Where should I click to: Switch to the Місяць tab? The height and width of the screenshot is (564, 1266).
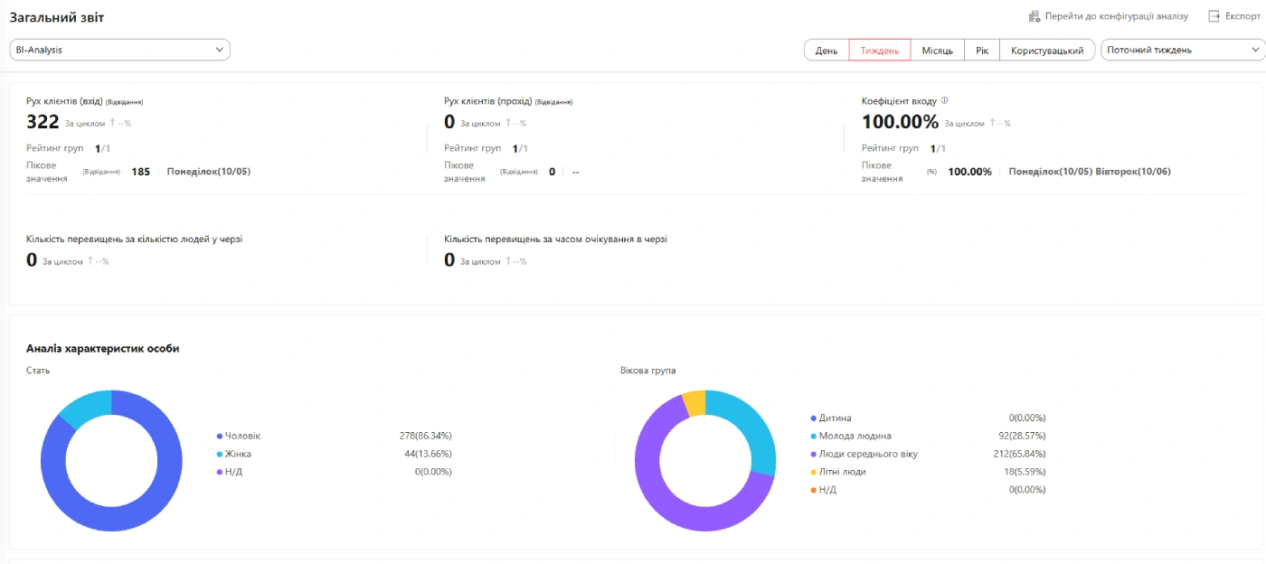click(938, 51)
